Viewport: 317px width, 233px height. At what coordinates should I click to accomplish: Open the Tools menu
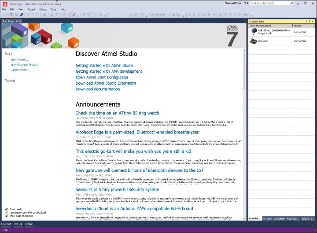54,10
